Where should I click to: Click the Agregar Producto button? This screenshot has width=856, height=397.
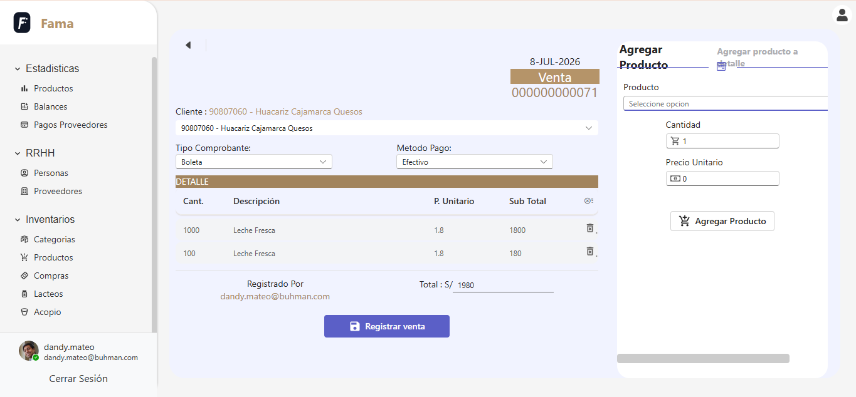point(722,221)
